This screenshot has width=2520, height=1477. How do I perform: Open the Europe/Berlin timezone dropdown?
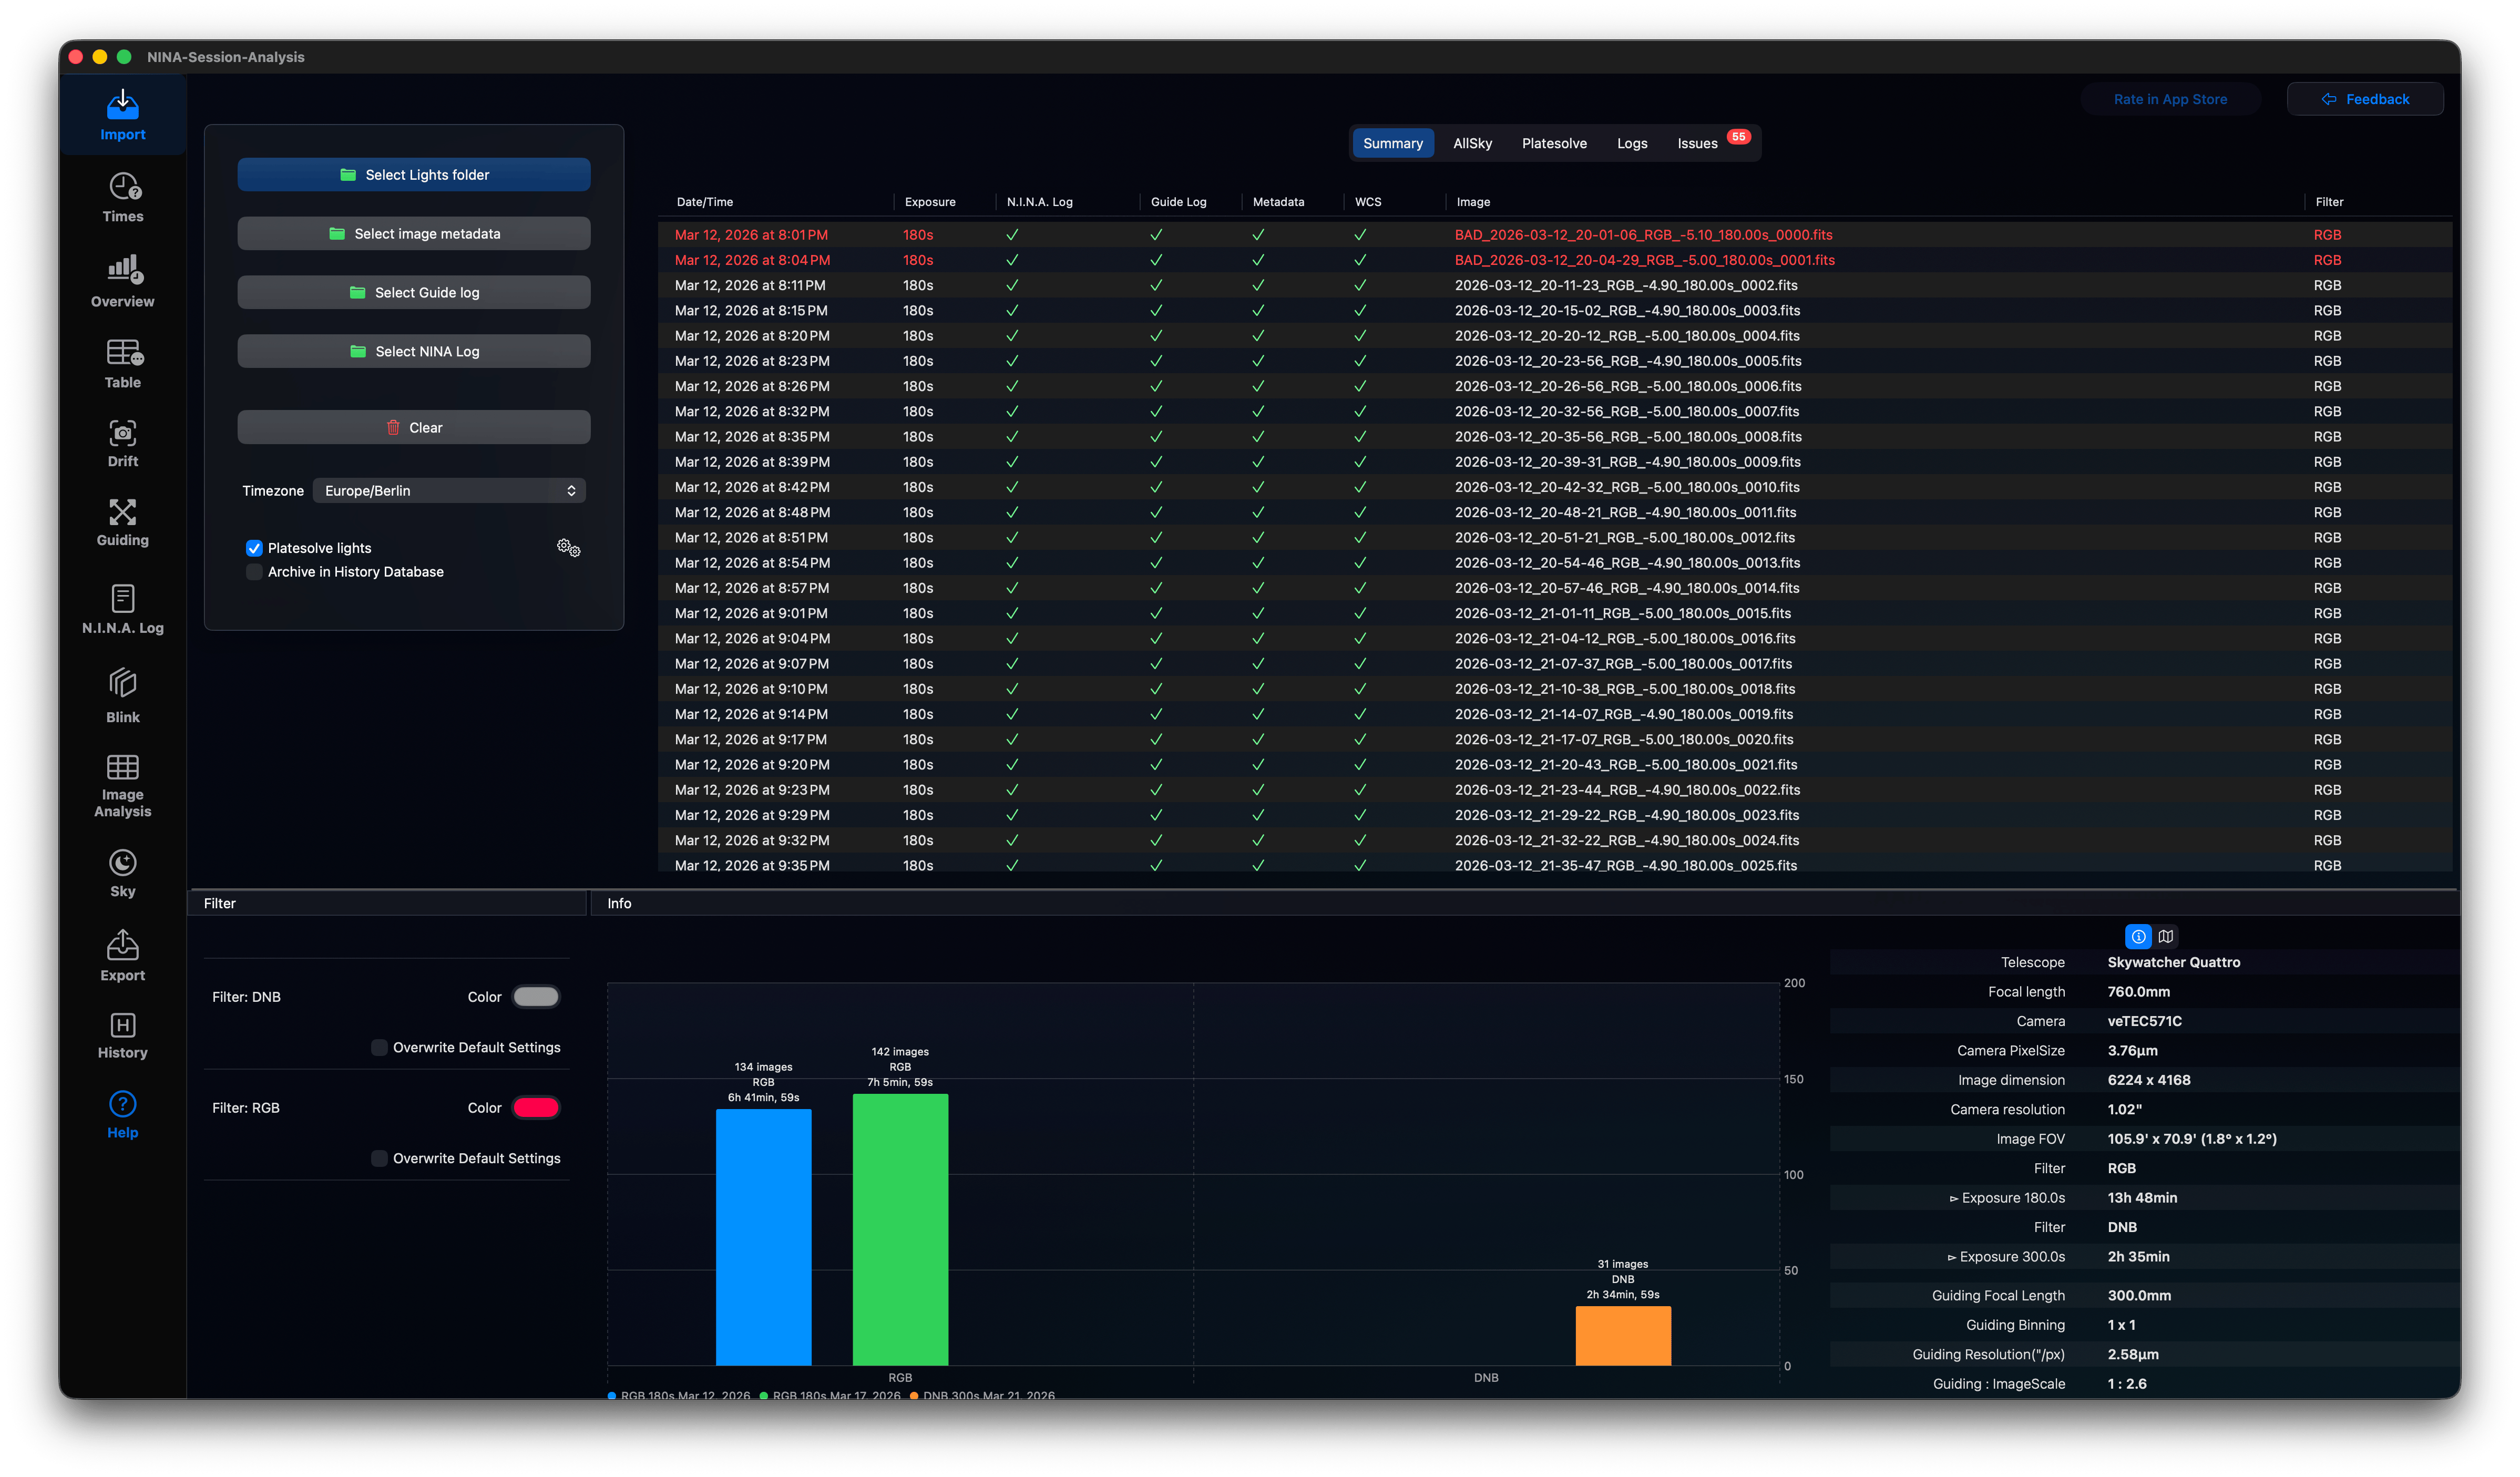tap(449, 491)
